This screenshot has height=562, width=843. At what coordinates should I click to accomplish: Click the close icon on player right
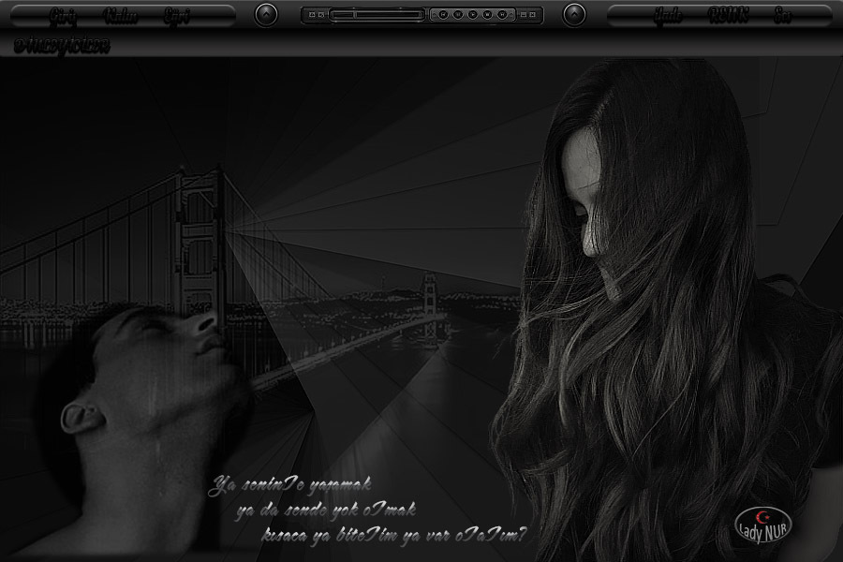(532, 14)
